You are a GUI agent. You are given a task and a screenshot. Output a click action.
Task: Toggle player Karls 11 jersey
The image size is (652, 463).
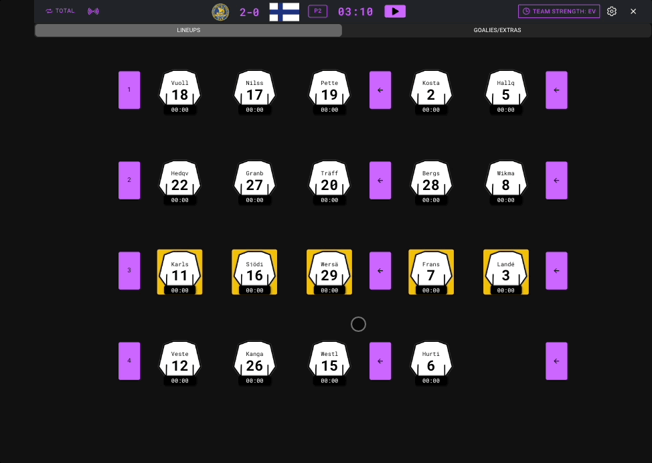(x=179, y=272)
